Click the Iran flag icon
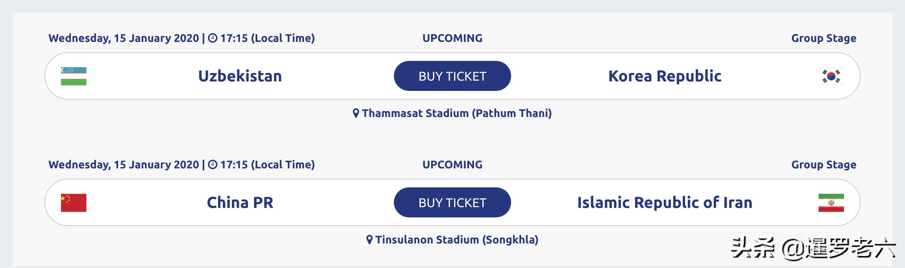Viewport: 905px width, 268px height. point(831,203)
